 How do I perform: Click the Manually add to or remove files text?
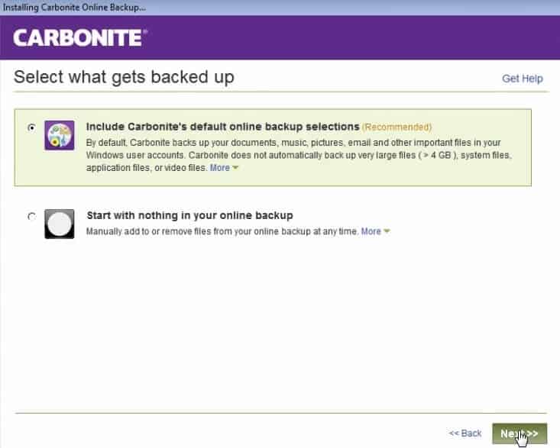coord(222,231)
